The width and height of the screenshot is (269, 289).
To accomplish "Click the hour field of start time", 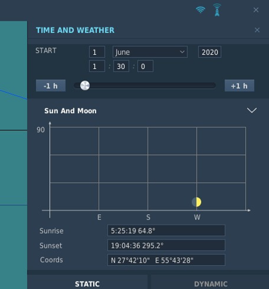I will tap(97, 66).
